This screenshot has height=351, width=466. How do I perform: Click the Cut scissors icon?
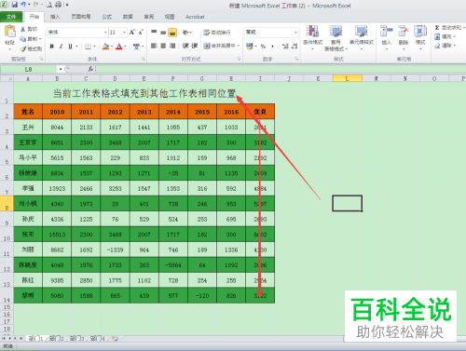(x=23, y=29)
